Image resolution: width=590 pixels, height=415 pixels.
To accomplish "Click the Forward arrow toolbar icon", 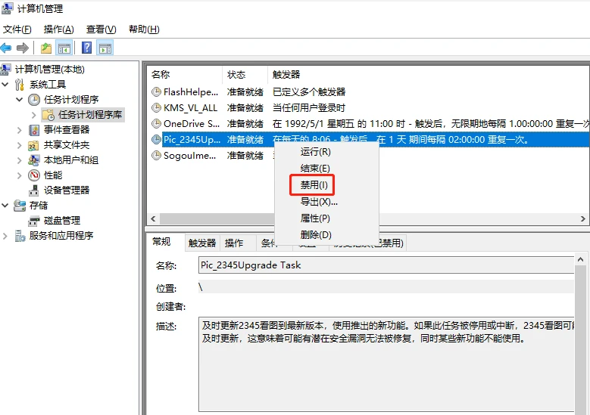I will (23, 48).
